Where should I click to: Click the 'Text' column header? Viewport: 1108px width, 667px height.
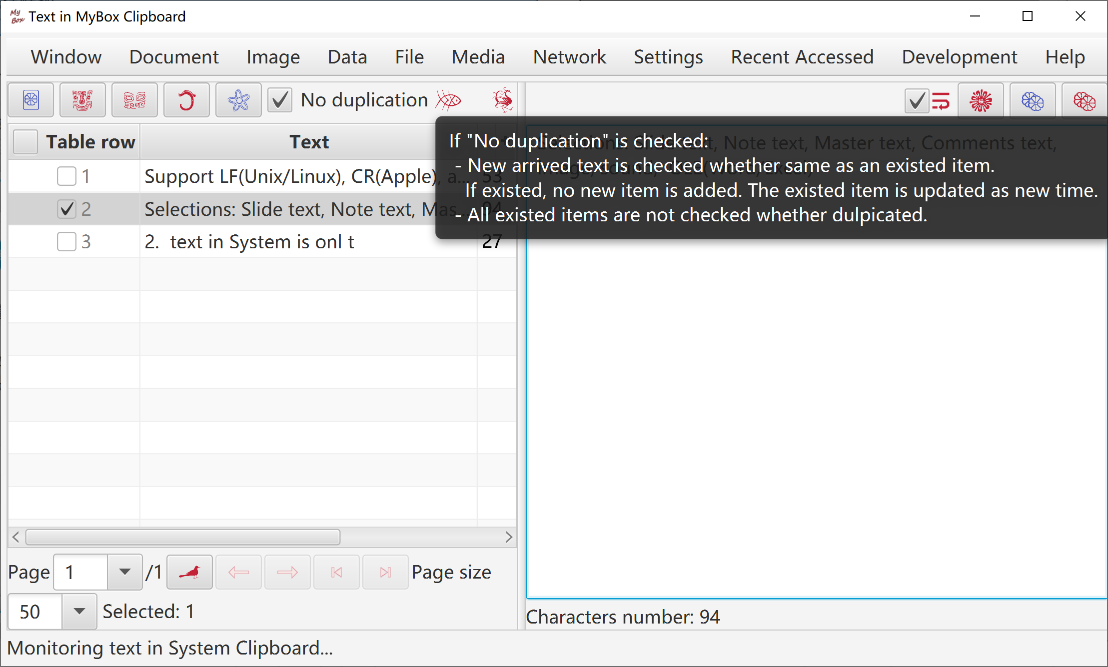point(309,142)
